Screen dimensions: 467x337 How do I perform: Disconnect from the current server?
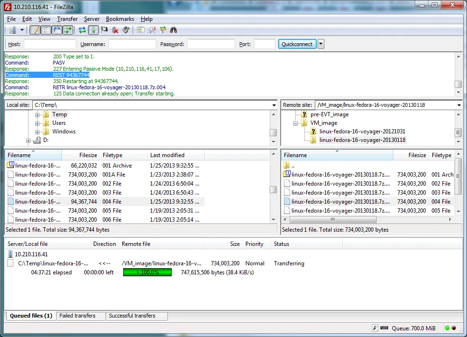click(115, 30)
